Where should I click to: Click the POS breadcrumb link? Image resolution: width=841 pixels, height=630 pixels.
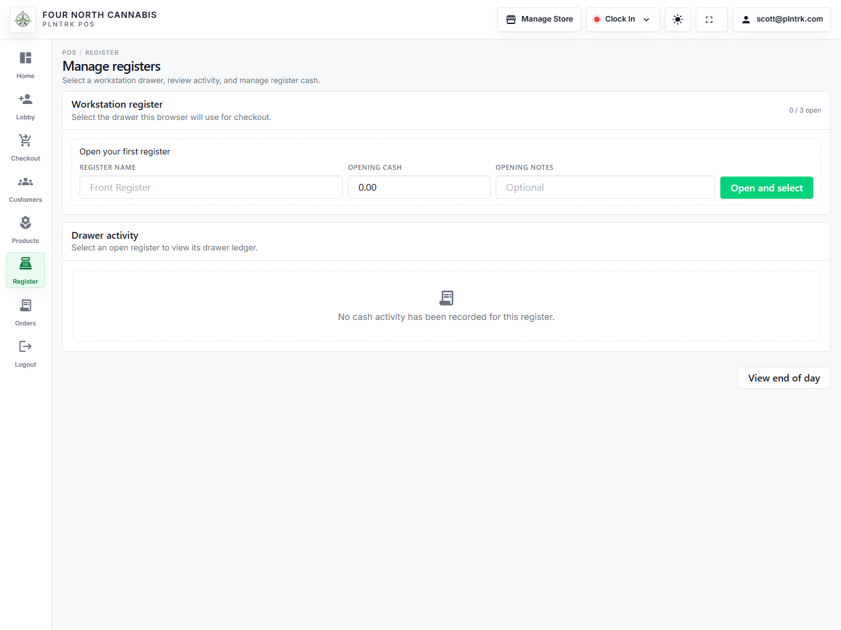69,53
